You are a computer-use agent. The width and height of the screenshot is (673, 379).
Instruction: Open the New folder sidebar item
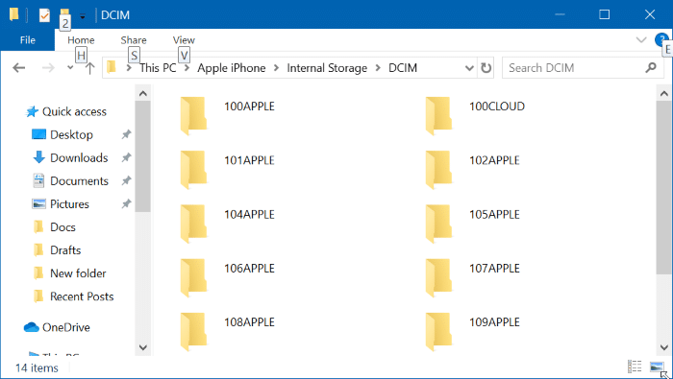point(78,273)
